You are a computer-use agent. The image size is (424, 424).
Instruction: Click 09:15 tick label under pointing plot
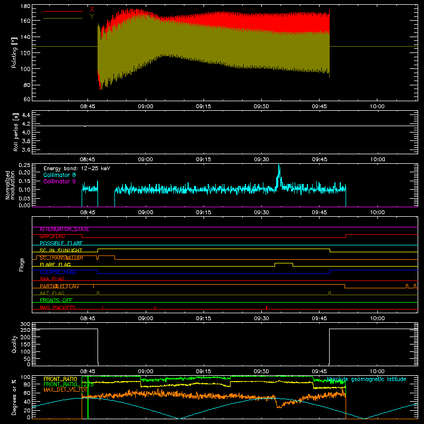tap(204, 107)
